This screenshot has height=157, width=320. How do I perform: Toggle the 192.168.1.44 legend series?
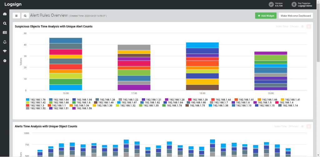[x=222, y=100]
